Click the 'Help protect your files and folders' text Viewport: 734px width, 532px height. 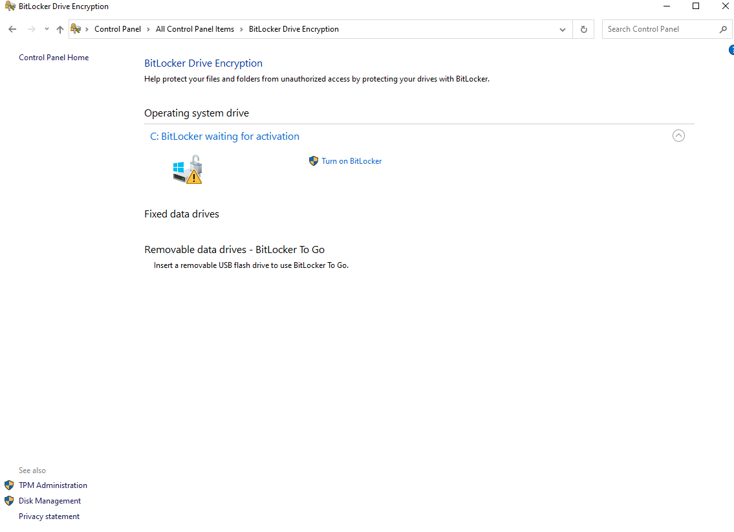click(x=317, y=79)
